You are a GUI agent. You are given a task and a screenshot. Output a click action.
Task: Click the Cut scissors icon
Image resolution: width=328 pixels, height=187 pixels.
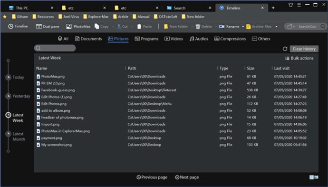coord(119,26)
